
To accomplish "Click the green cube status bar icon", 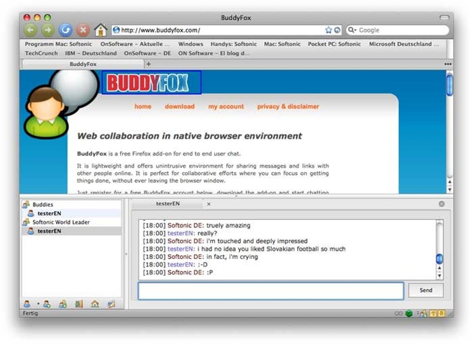I will point(409,313).
